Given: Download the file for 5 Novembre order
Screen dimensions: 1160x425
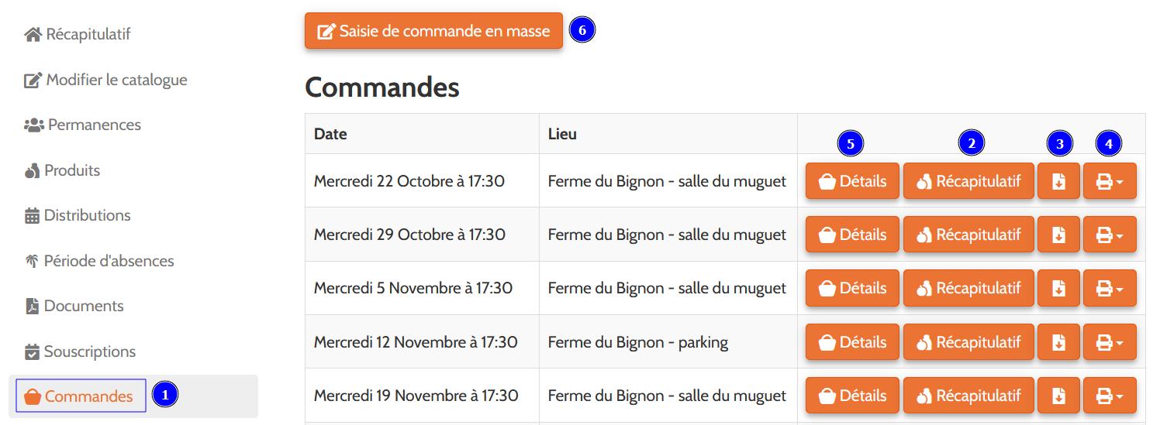Looking at the screenshot, I should [x=1058, y=288].
